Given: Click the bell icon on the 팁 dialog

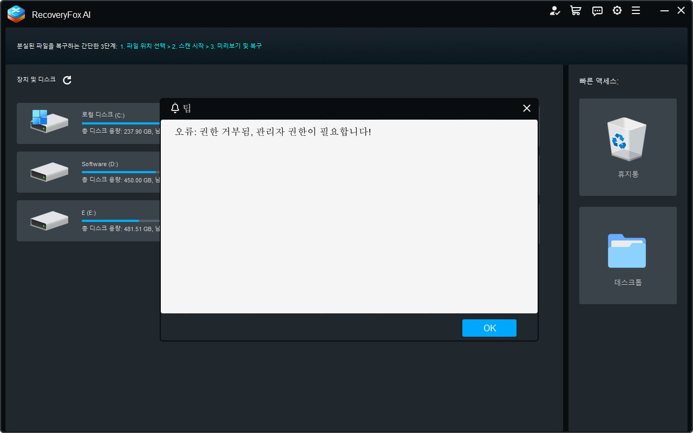Looking at the screenshot, I should click(174, 108).
